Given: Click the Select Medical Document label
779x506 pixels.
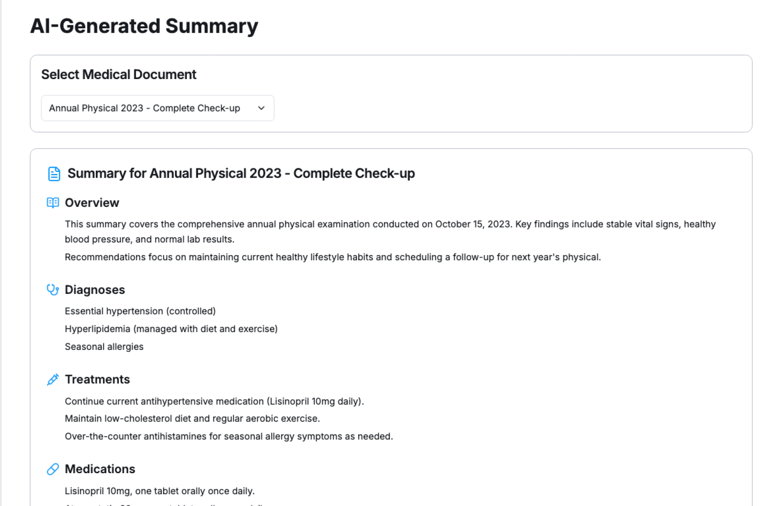Looking at the screenshot, I should tap(118, 75).
